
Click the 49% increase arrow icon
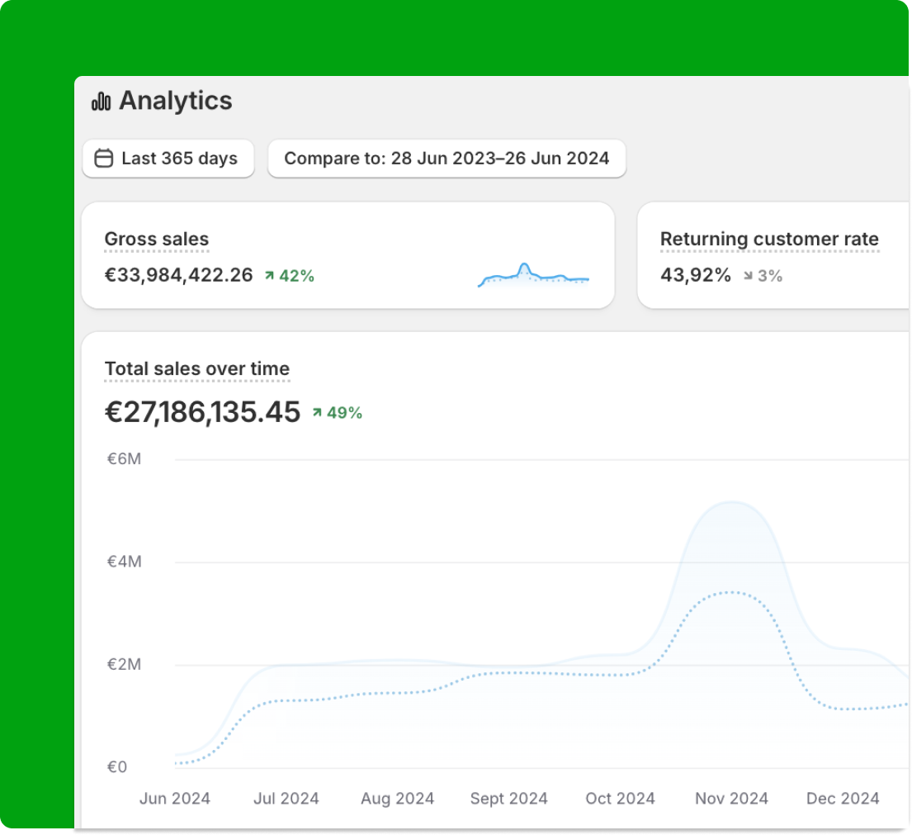(x=317, y=413)
